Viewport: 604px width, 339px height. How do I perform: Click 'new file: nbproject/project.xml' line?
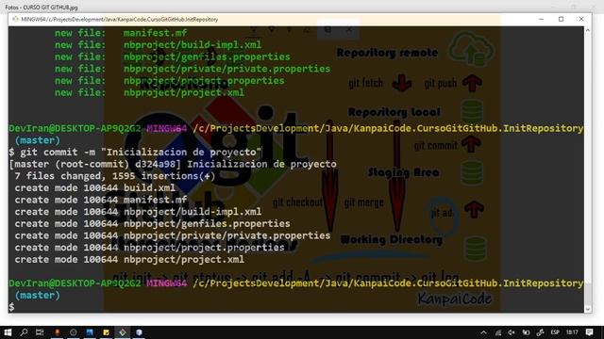149,92
